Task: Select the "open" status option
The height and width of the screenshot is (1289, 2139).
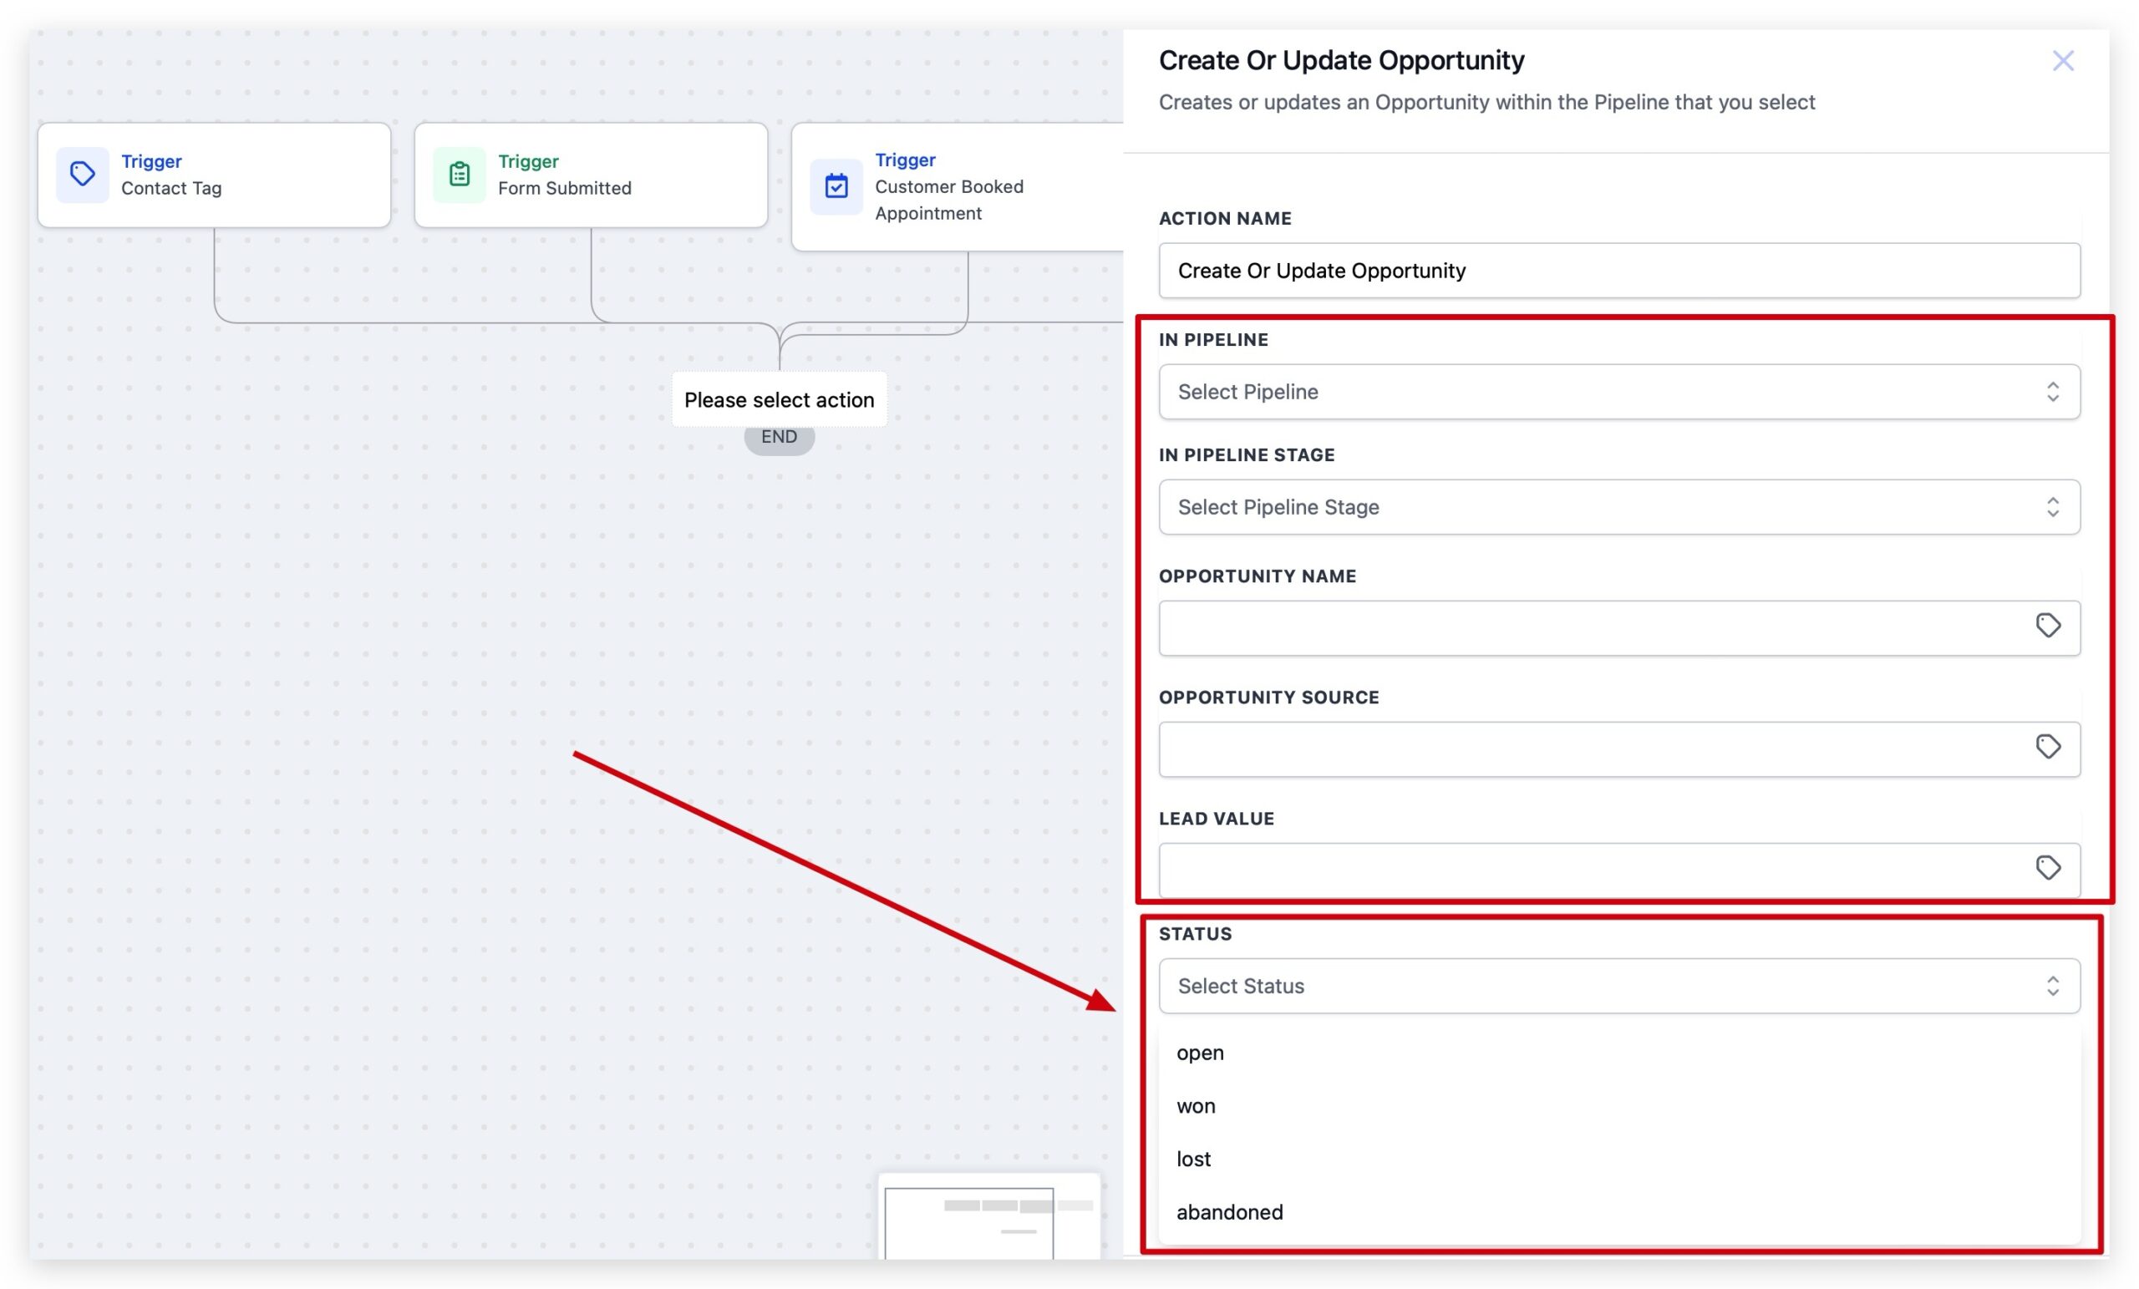Action: point(1200,1052)
